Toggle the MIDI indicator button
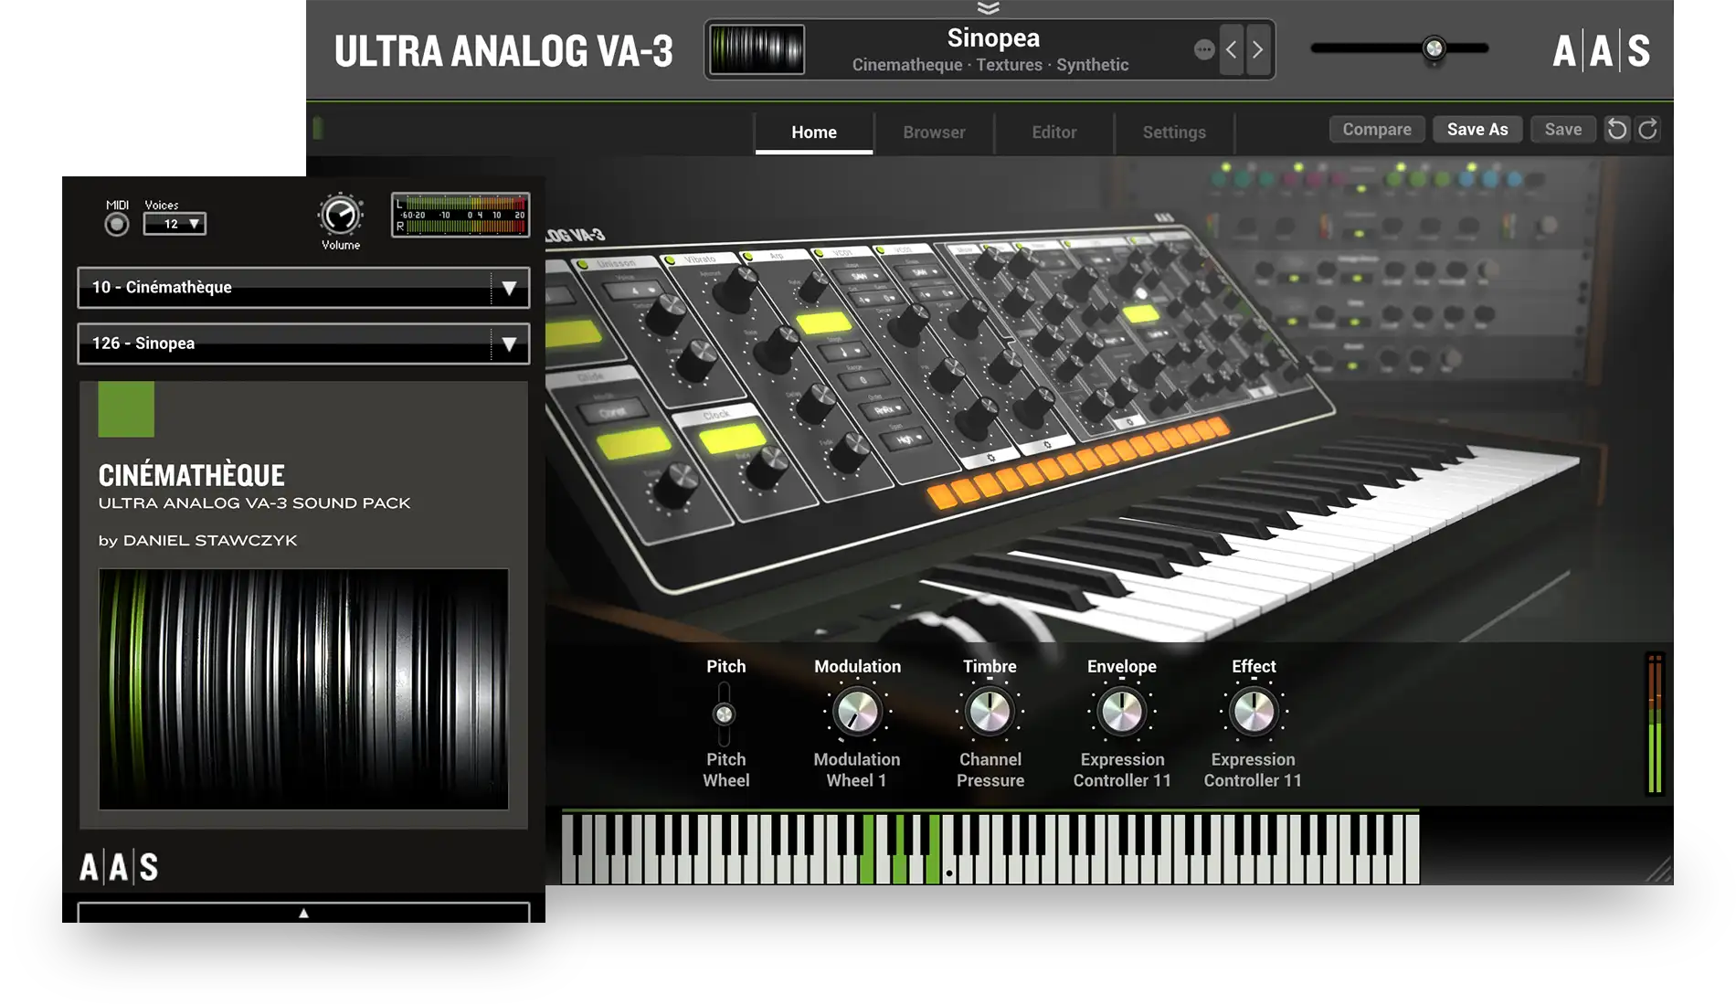This screenshot has height=1005, width=1736. 117,225
